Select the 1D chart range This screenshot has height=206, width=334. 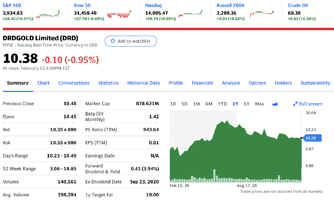[x=173, y=104]
